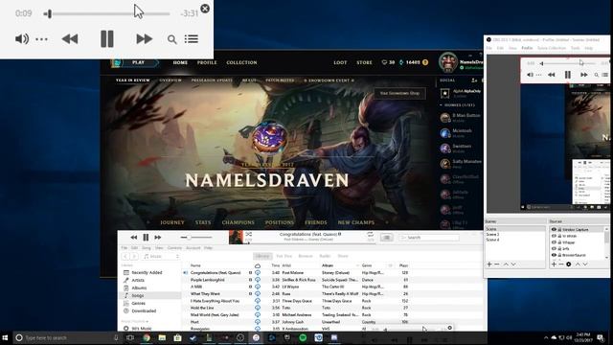Open FRIENDS section of year review
This screenshot has width=613, height=345.
[315, 222]
